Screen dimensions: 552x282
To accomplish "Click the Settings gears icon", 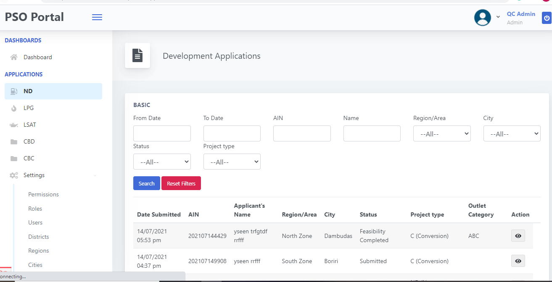I will (14, 175).
